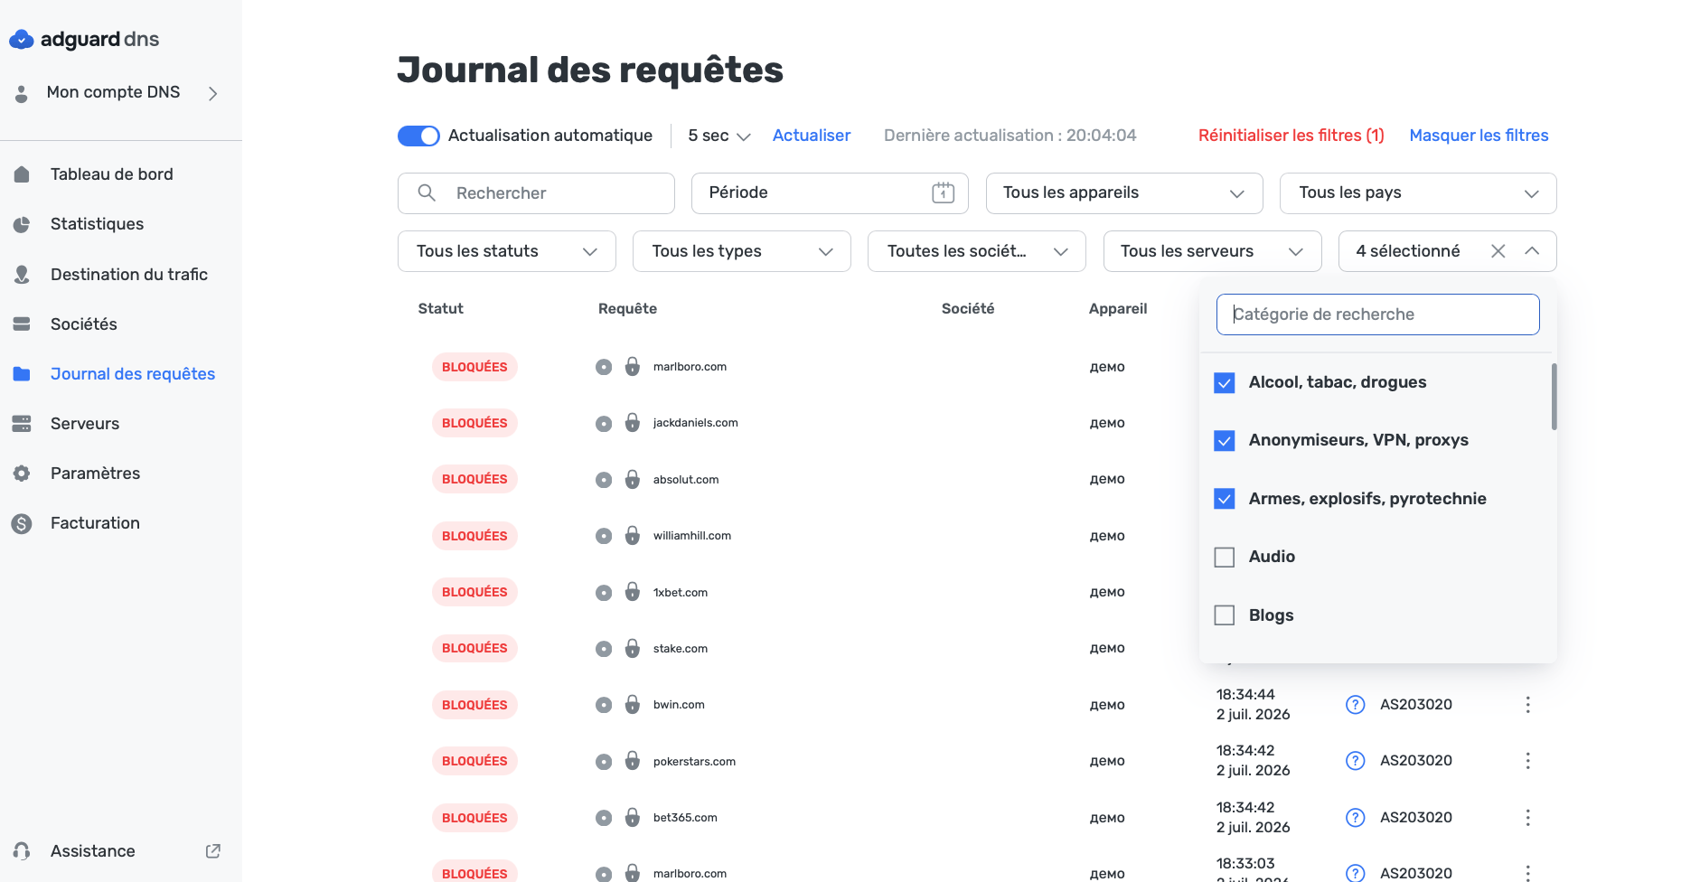Open the Période calendar icon

pyautogui.click(x=944, y=192)
